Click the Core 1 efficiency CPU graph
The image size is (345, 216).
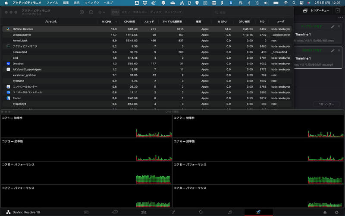coord(86,126)
